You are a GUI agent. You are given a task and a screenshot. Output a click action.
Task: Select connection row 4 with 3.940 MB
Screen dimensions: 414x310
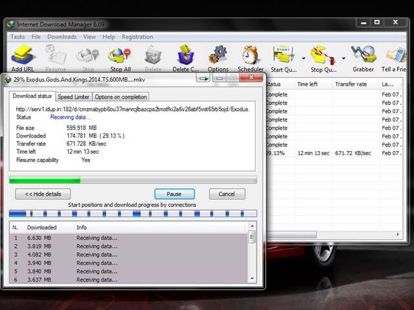[129, 263]
